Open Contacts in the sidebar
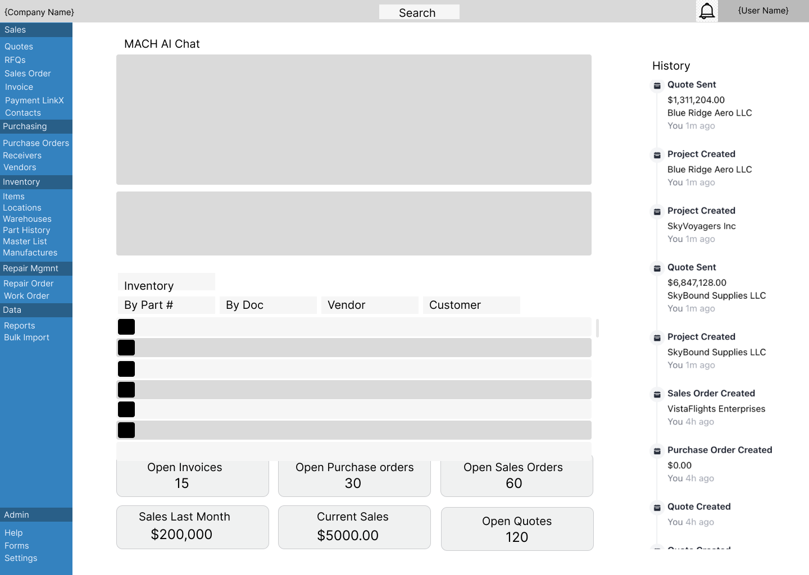 pos(23,113)
